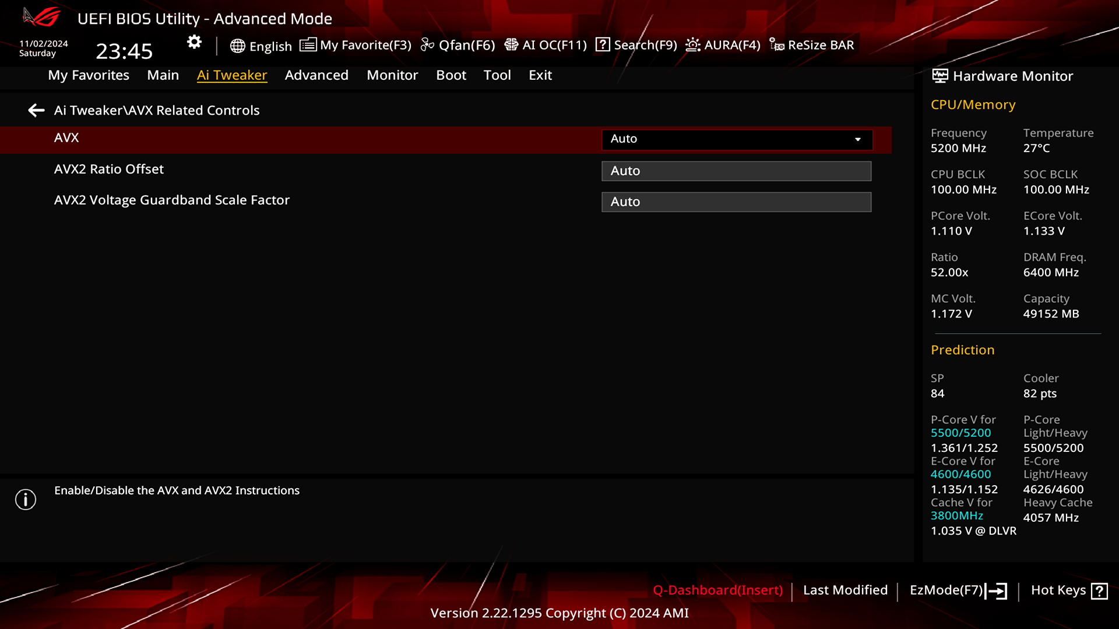1119x629 pixels.
Task: Click the settings gear icon
Action: pyautogui.click(x=194, y=42)
